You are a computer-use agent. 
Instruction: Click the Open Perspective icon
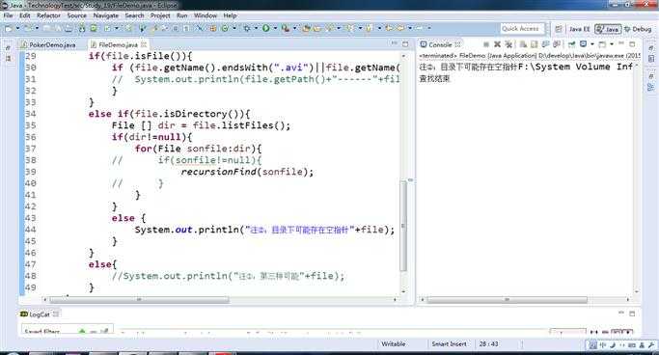[558, 29]
